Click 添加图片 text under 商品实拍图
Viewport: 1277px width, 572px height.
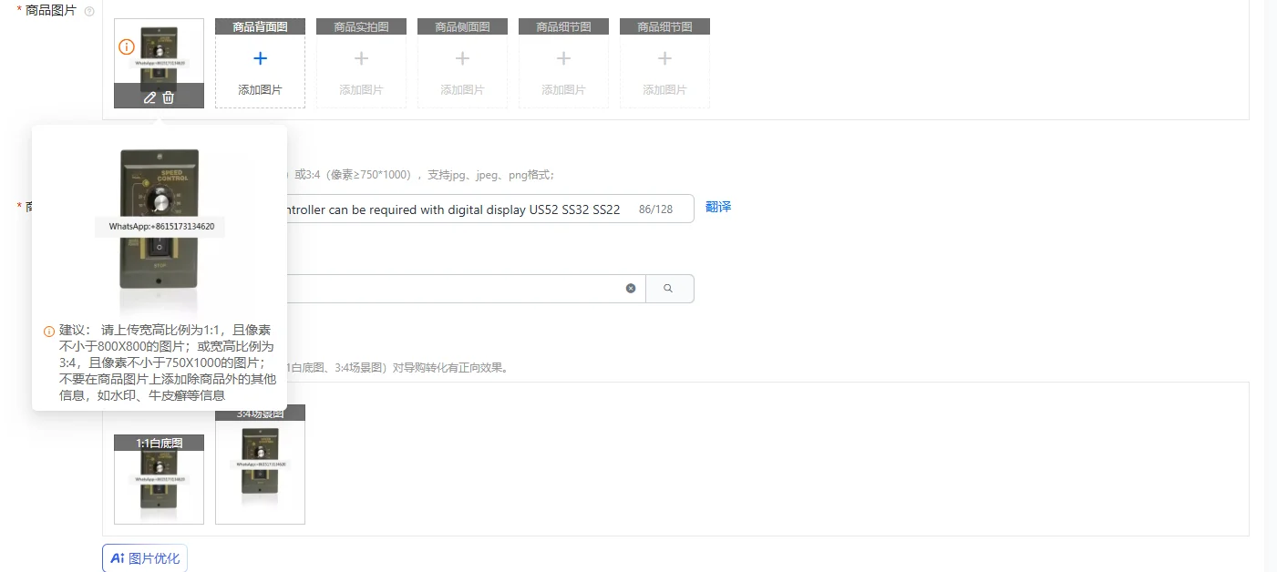361,90
